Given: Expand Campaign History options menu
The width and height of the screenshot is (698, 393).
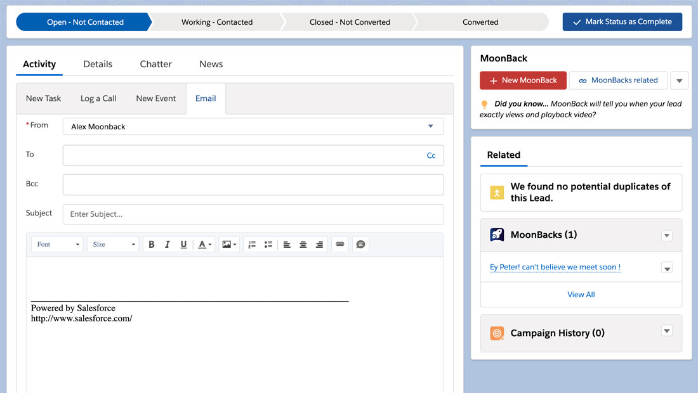Looking at the screenshot, I should tap(666, 331).
